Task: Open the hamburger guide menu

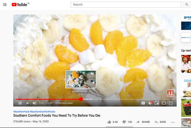Action: 5,5
